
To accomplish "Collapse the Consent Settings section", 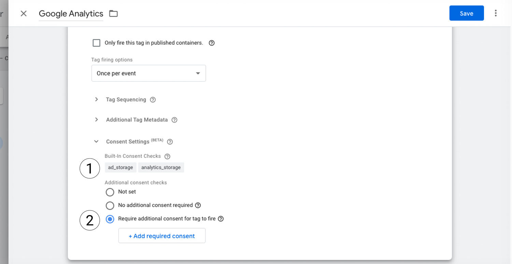I will pyautogui.click(x=97, y=142).
